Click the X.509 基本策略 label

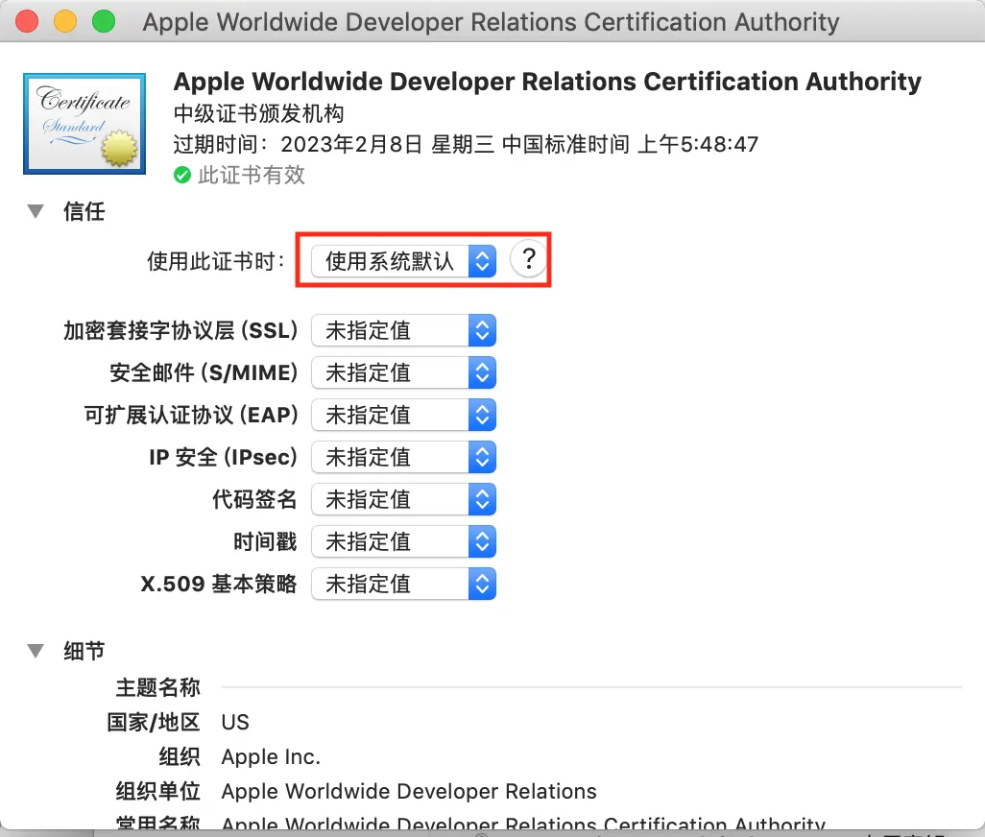219,584
